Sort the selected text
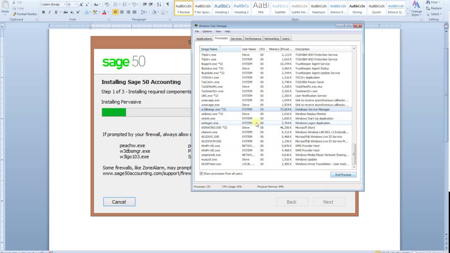The height and width of the screenshot is (253, 450). point(159,5)
